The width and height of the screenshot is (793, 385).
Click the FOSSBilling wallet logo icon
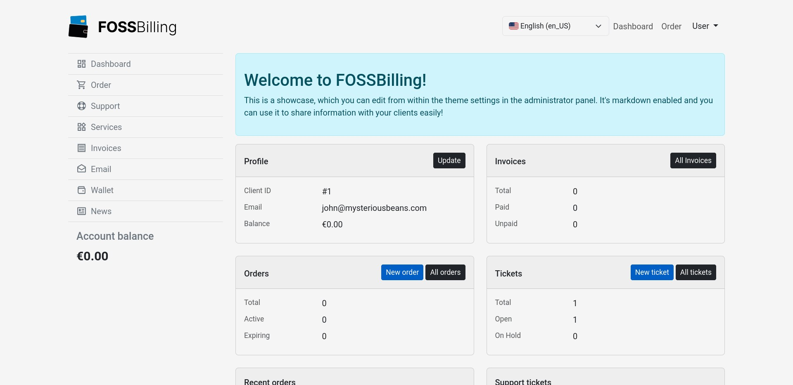pyautogui.click(x=78, y=27)
